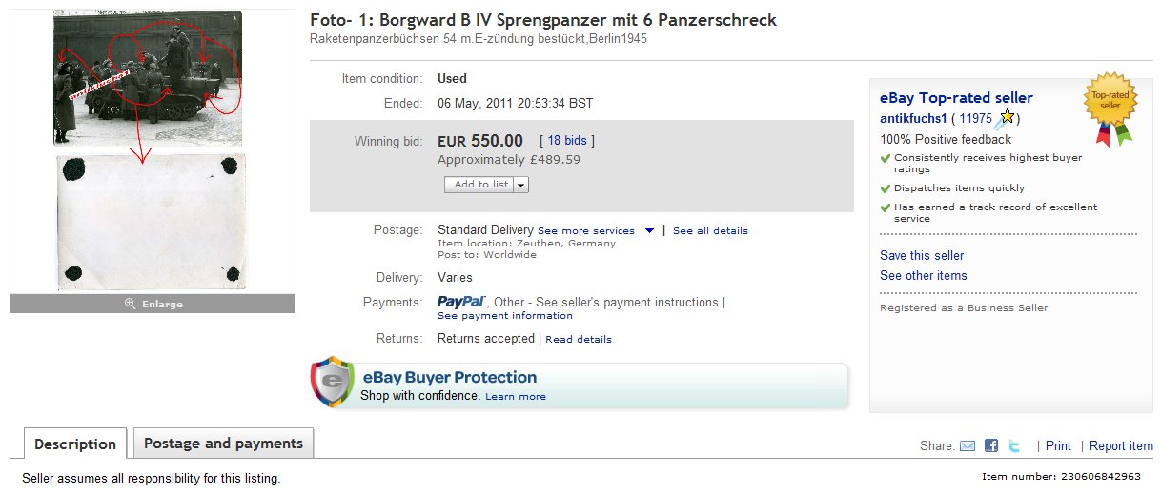This screenshot has height=493, width=1161.
Task: Click the eBay Buyer Protection shield
Action: point(329,383)
